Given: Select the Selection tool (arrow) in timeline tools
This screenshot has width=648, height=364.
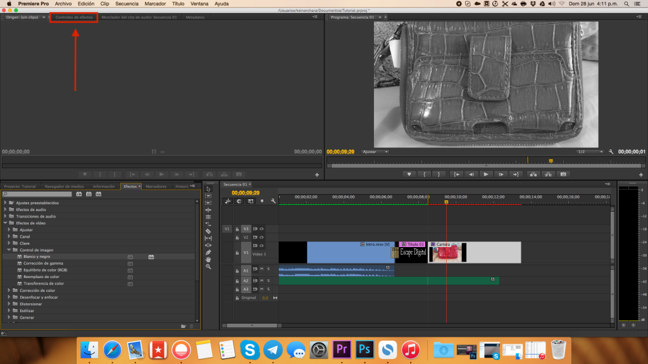Looking at the screenshot, I should coord(209,188).
